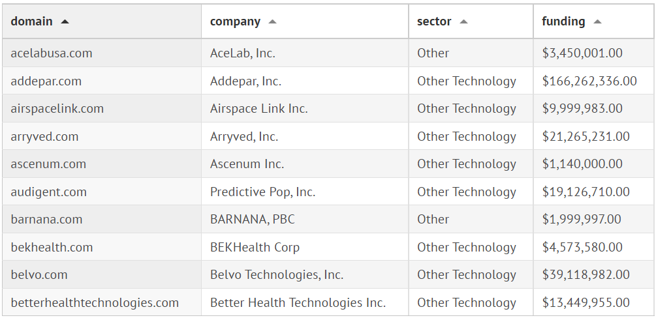The image size is (656, 318).
Task: Sort table by funding header
Action: coord(563,22)
